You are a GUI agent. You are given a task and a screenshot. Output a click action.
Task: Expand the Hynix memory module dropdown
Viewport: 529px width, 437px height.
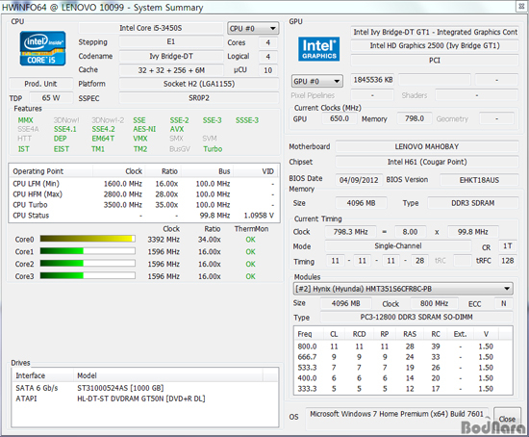pos(403,289)
